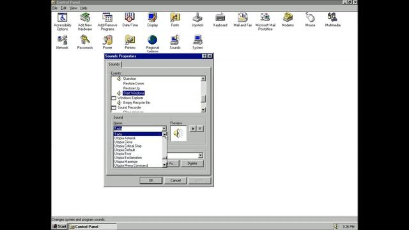Click the Name sound input field

tap(138, 128)
